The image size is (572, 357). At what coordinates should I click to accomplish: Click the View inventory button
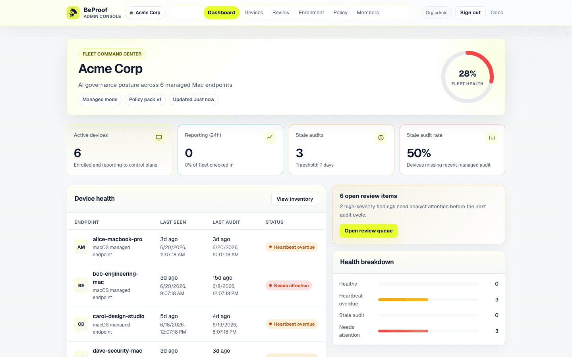click(x=295, y=199)
